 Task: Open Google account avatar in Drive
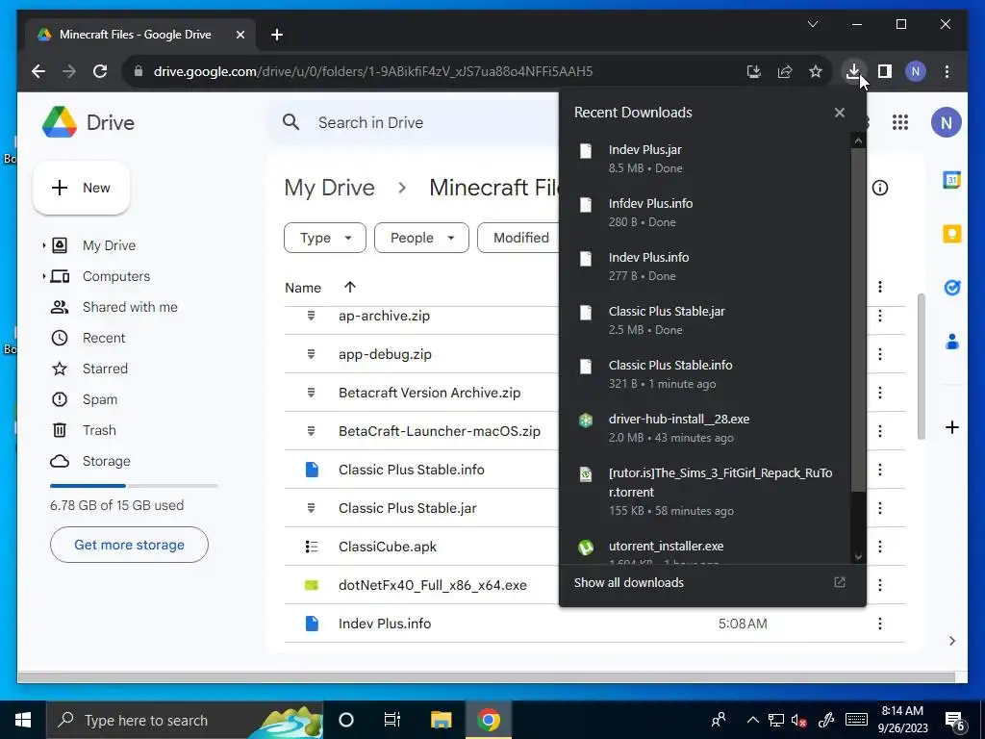pyautogui.click(x=947, y=122)
